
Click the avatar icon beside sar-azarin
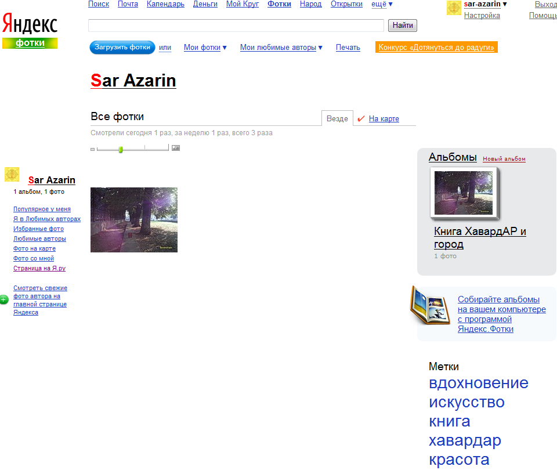coord(454,8)
